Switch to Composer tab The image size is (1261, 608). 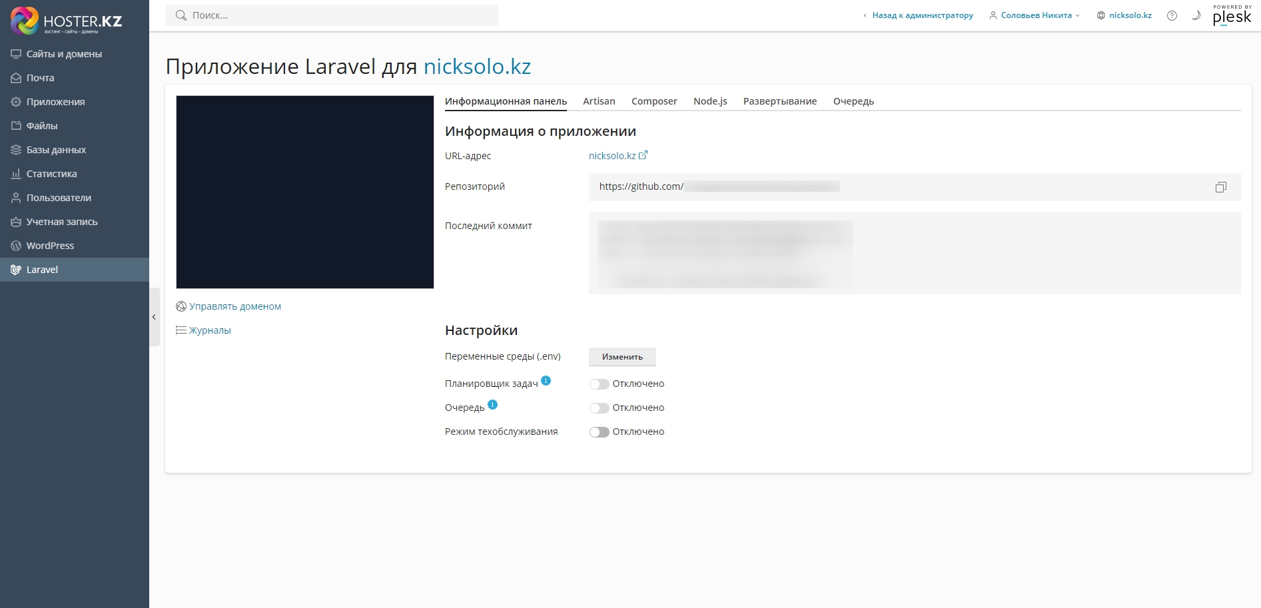point(654,101)
